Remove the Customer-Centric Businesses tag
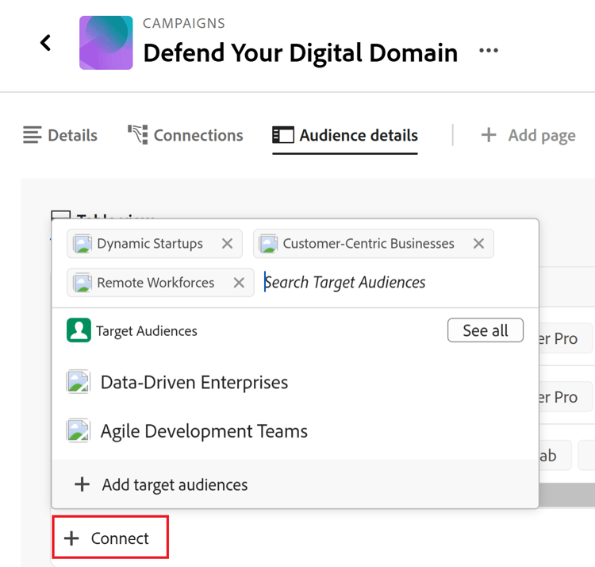 [x=478, y=244]
